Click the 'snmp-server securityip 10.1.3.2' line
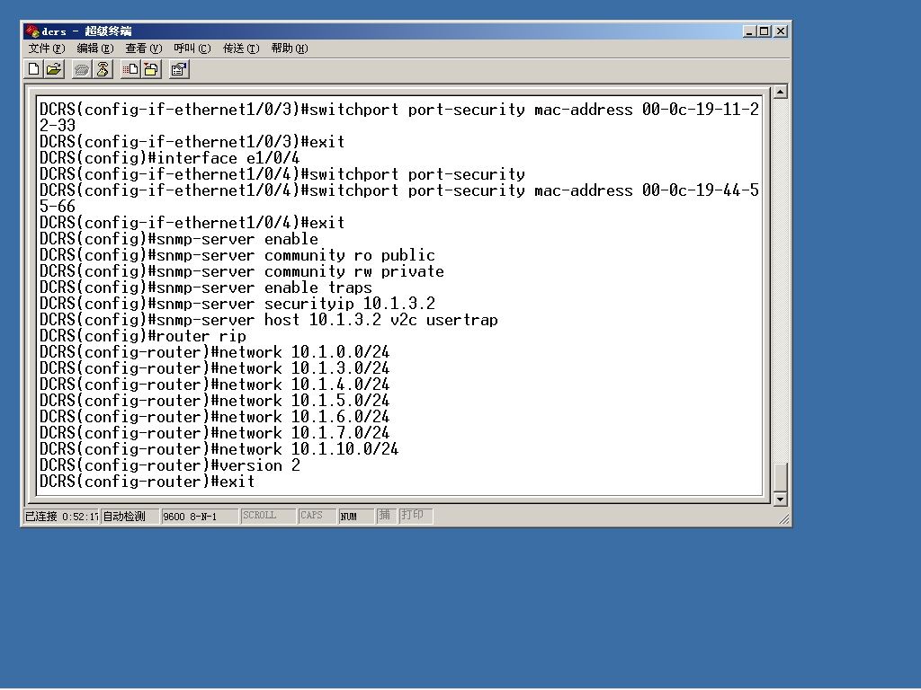The width and height of the screenshot is (921, 690). coord(237,304)
